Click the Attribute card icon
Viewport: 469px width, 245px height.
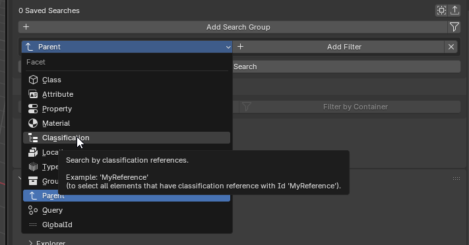pyautogui.click(x=33, y=94)
